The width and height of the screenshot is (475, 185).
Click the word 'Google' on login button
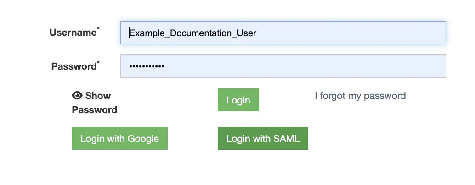[x=143, y=139]
